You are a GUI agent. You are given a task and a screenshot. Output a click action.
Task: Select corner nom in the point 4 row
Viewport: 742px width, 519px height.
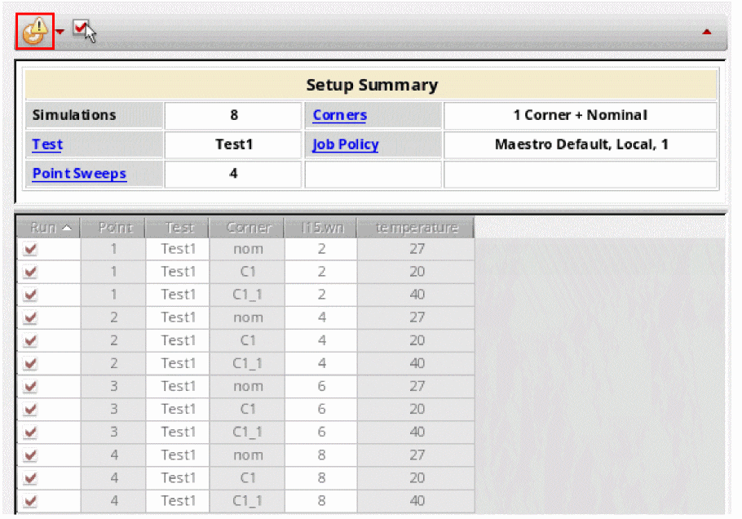pyautogui.click(x=247, y=455)
